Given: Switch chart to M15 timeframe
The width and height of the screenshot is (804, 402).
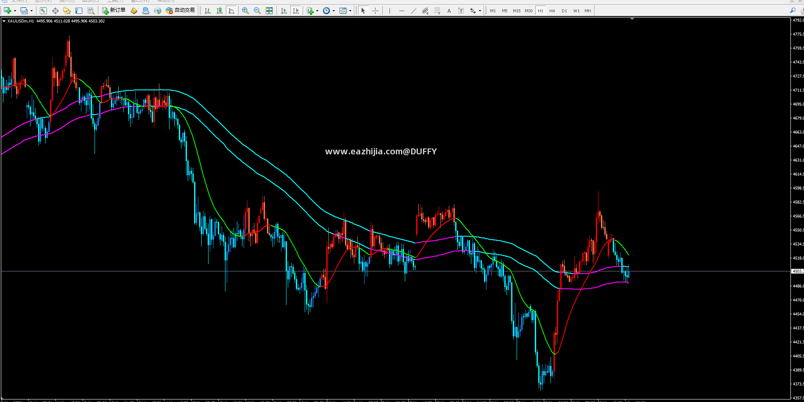Looking at the screenshot, I should (517, 11).
